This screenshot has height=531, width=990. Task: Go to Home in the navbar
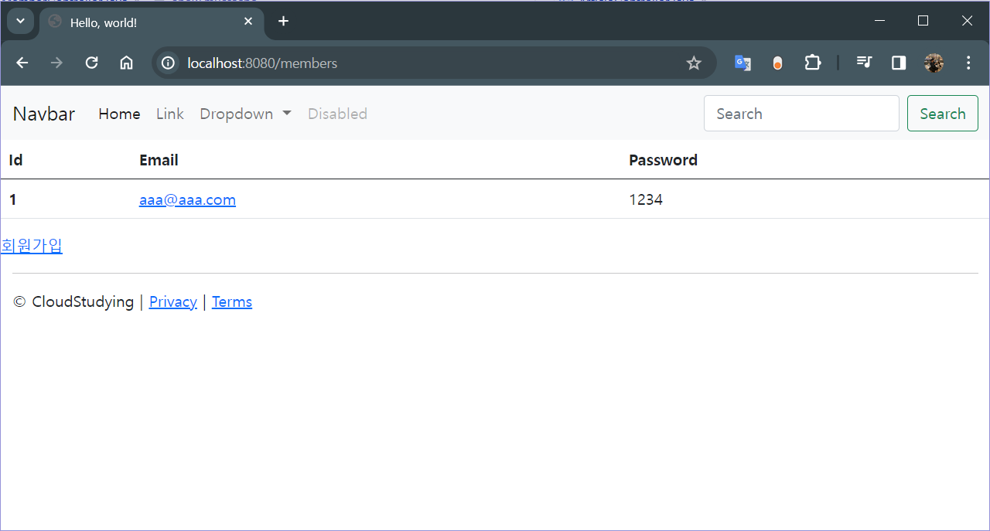119,114
